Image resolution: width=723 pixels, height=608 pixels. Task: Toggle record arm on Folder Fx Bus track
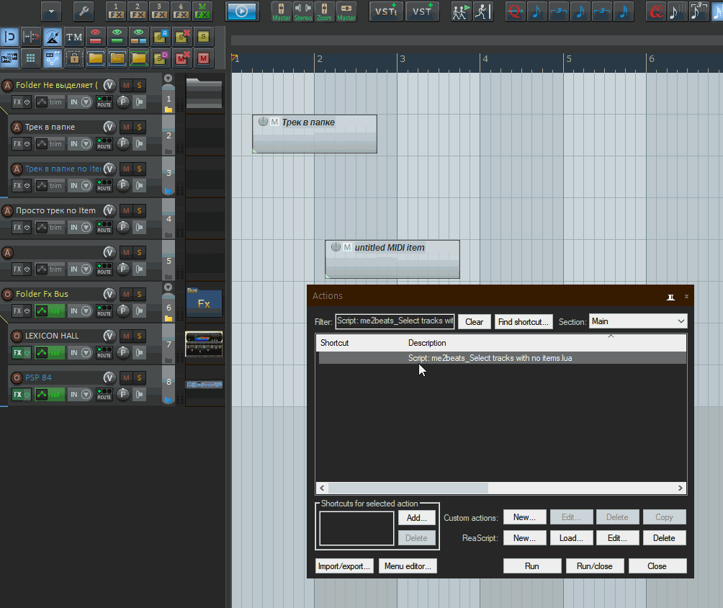pyautogui.click(x=7, y=294)
